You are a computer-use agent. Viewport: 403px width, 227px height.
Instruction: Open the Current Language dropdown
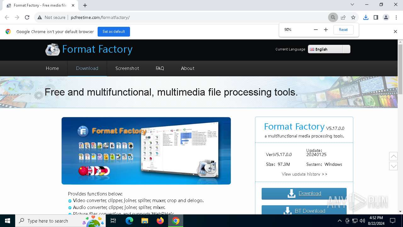coord(329,49)
